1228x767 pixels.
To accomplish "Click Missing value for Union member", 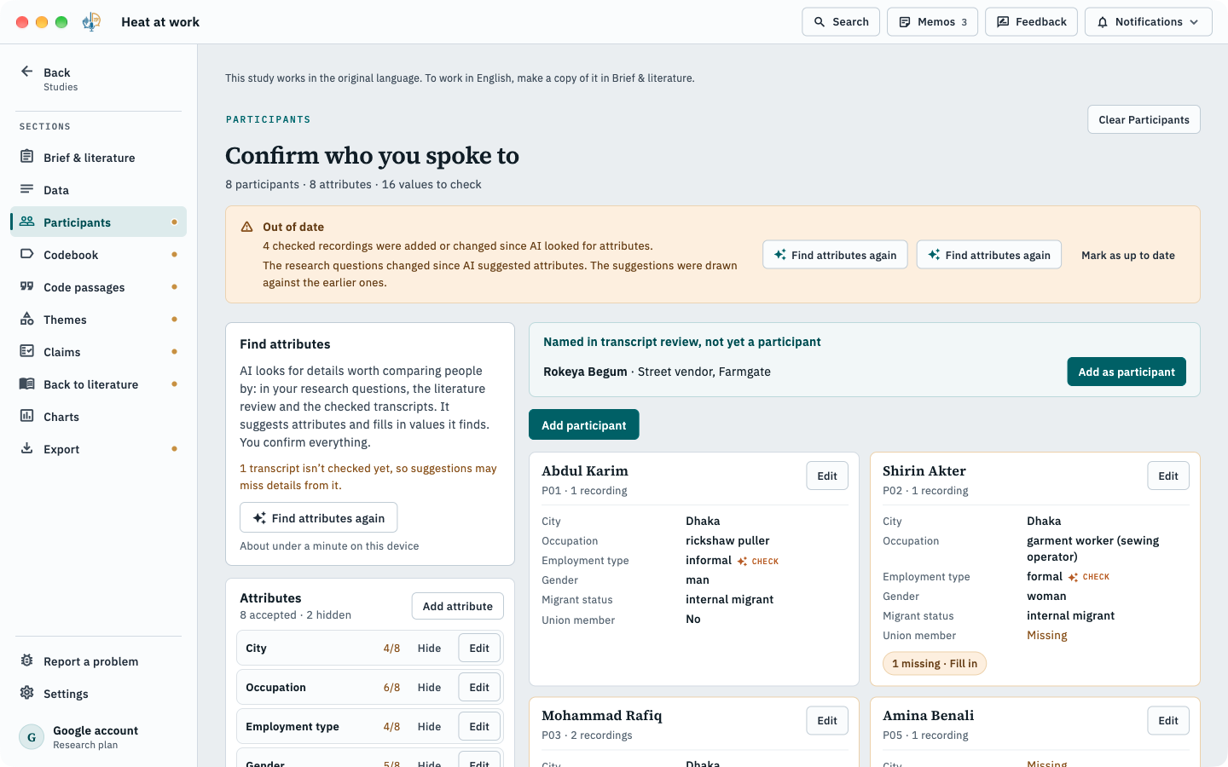I will [x=1046, y=636].
